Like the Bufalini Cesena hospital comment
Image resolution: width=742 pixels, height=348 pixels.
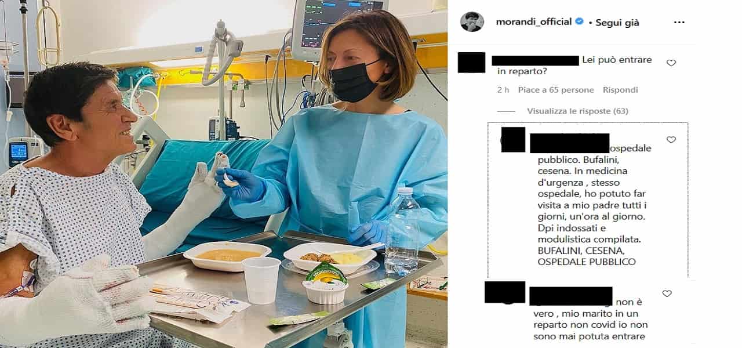click(x=671, y=140)
